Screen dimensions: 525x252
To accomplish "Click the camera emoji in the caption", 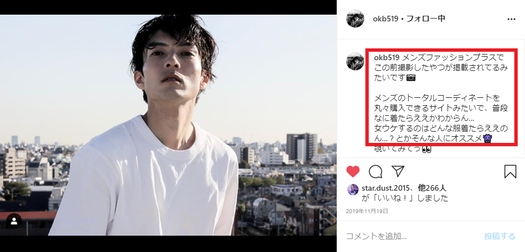I will tap(411, 78).
